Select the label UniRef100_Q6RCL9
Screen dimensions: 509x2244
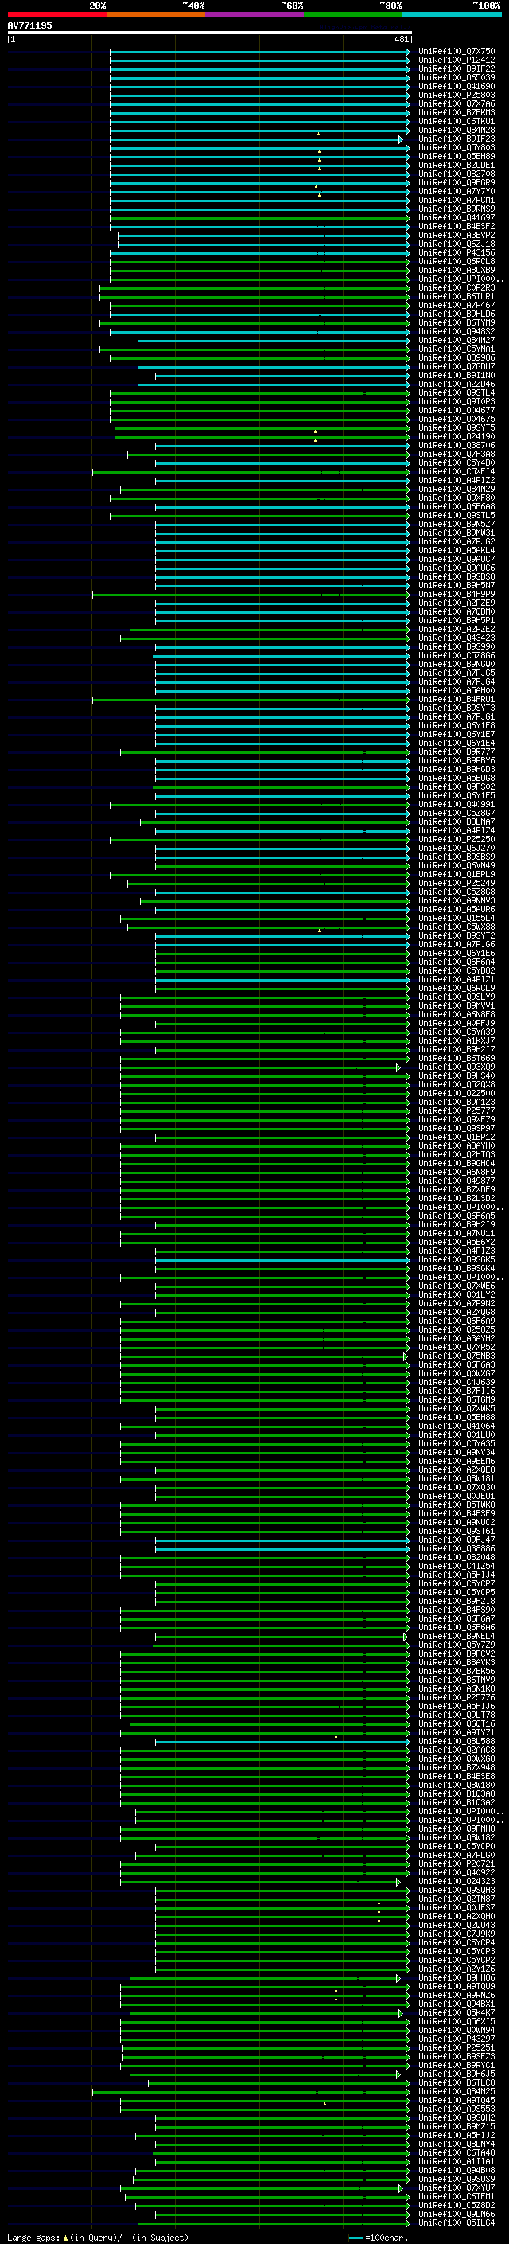(456, 989)
